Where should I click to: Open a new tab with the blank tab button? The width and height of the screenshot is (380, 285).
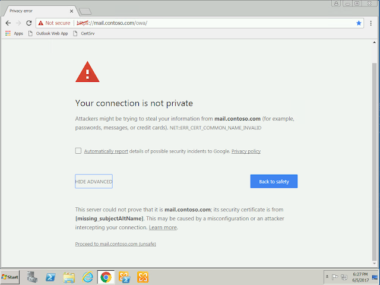point(85,11)
